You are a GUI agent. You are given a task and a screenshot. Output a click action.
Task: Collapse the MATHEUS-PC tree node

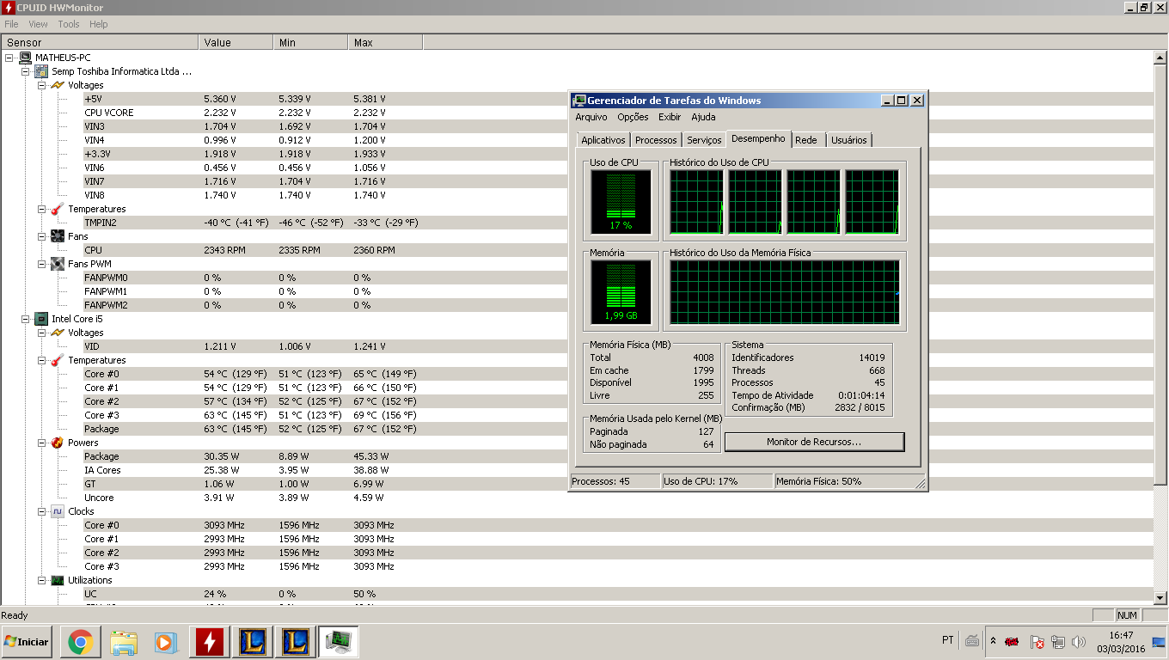pyautogui.click(x=9, y=58)
